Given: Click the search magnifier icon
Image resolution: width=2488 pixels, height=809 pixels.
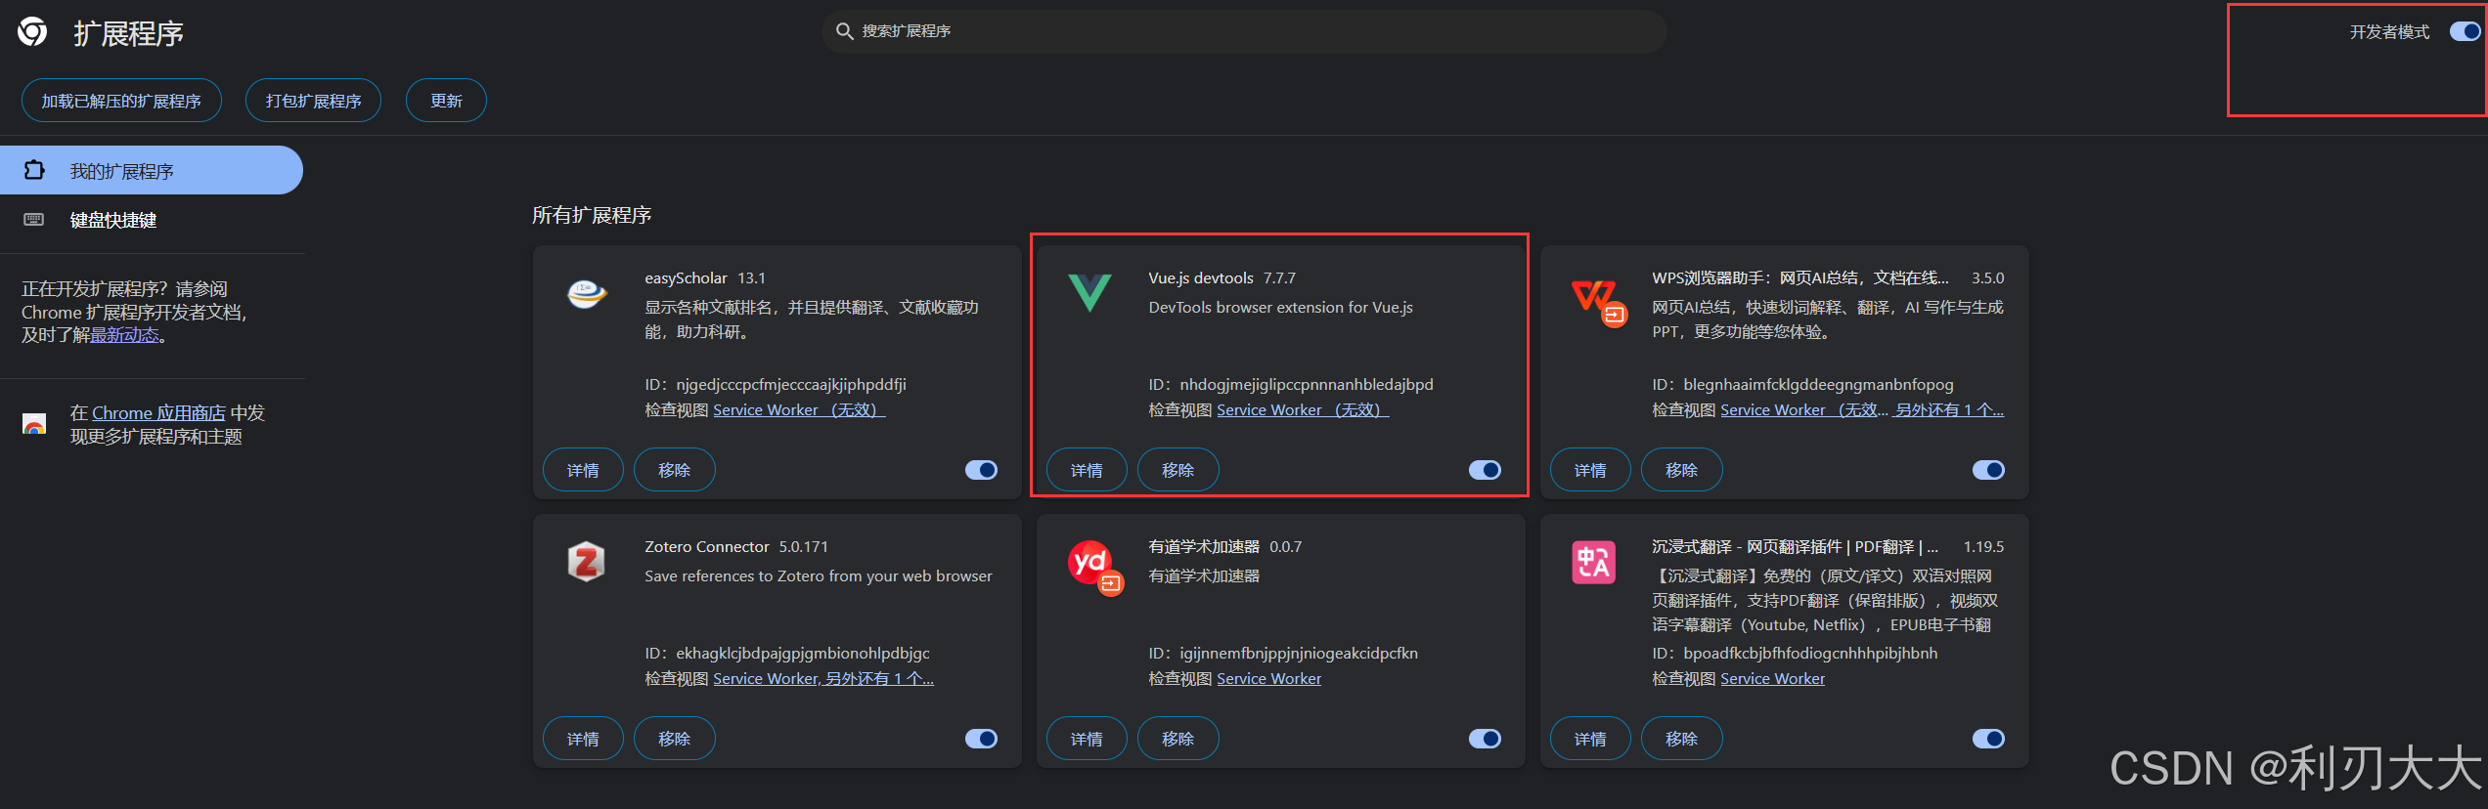Looking at the screenshot, I should click(845, 31).
